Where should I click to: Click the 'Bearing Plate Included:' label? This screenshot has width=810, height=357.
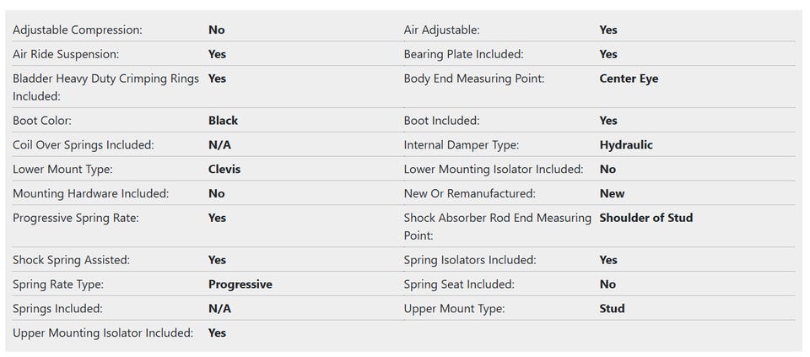point(463,54)
